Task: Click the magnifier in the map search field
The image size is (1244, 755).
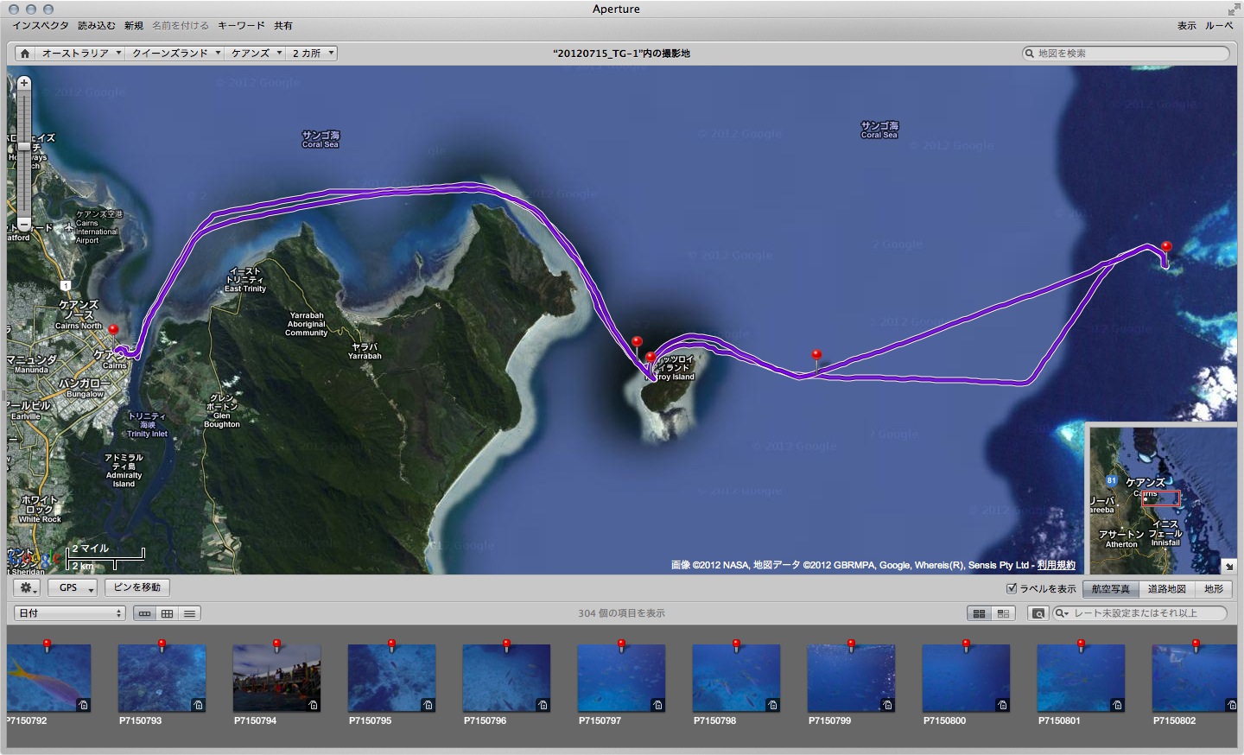Action: point(1029,54)
